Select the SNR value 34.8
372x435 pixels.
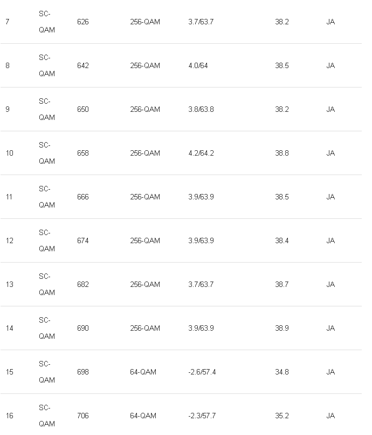point(281,372)
